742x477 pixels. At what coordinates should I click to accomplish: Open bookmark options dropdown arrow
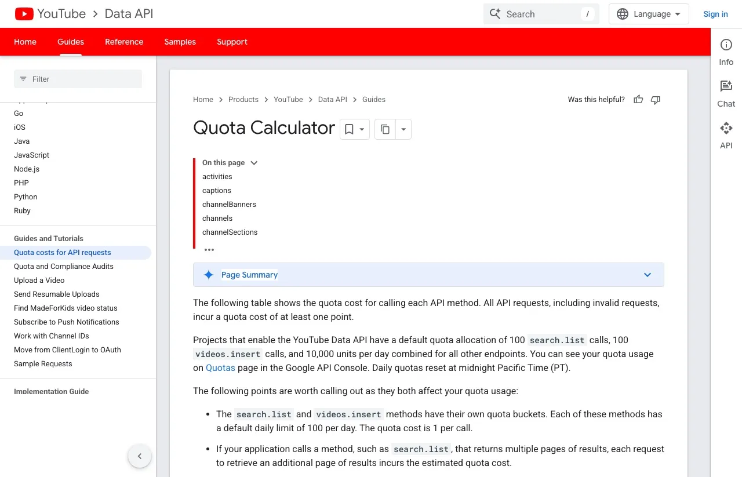tap(362, 129)
